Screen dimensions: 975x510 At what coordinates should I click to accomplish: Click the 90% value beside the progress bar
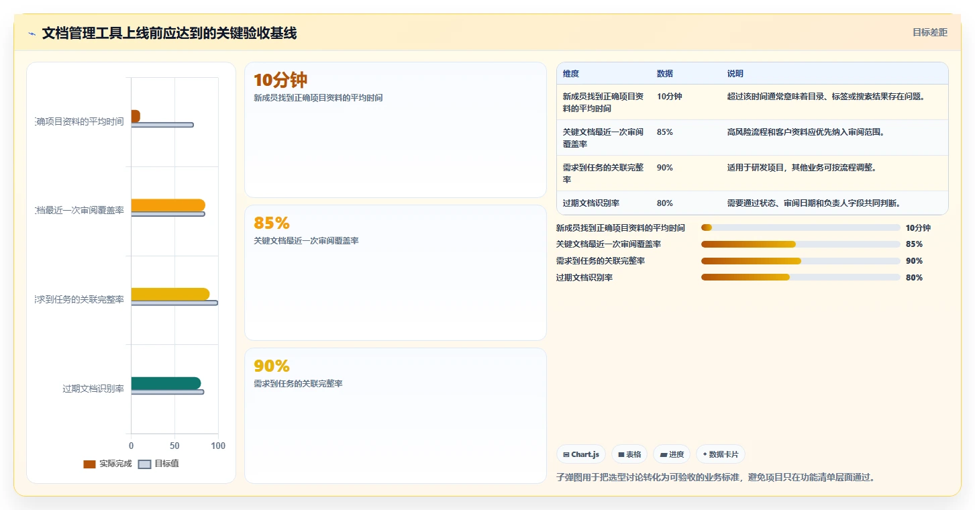click(914, 261)
